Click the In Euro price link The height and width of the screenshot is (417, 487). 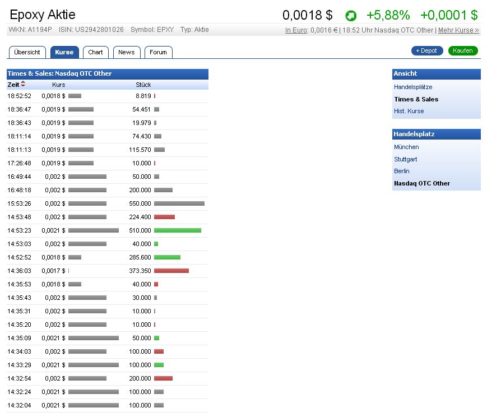(295, 30)
